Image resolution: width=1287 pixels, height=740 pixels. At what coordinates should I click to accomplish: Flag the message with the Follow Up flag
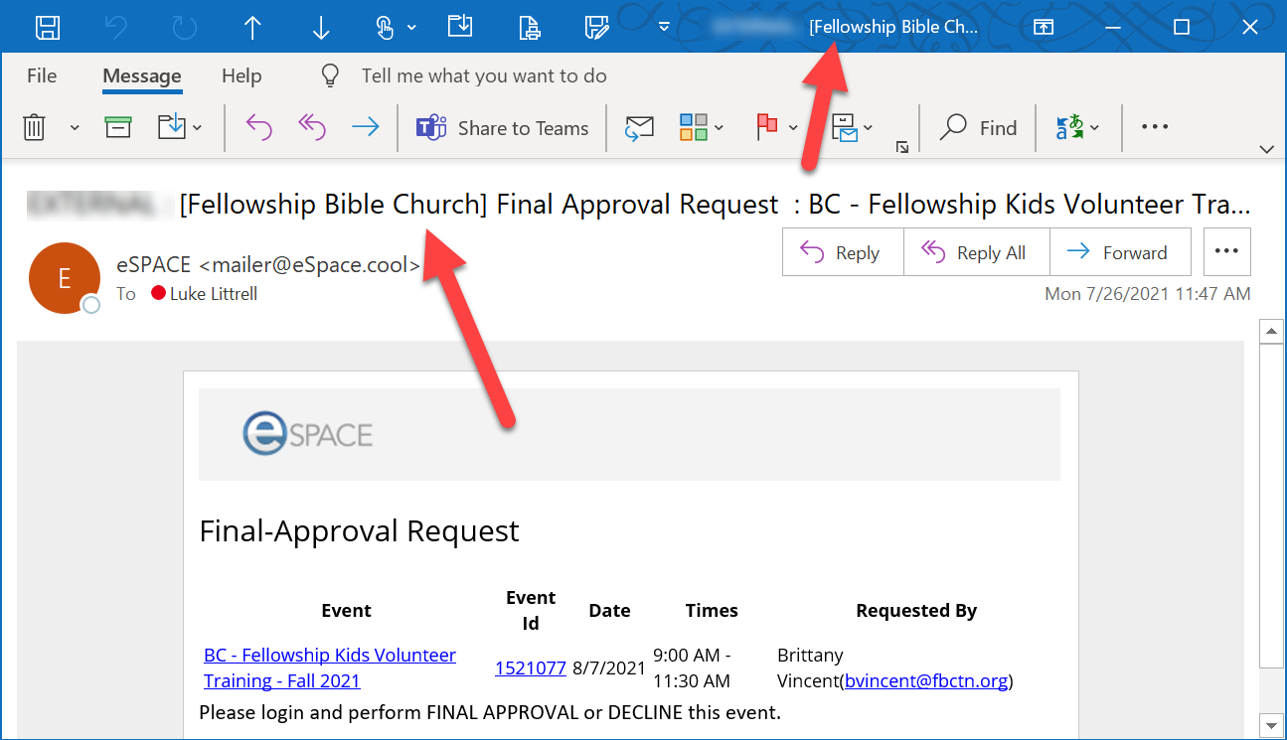tap(766, 126)
